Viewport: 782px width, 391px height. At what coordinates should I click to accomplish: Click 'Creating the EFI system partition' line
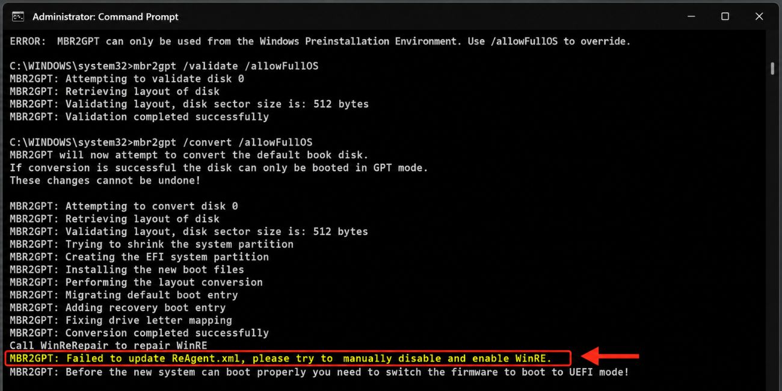coord(139,257)
